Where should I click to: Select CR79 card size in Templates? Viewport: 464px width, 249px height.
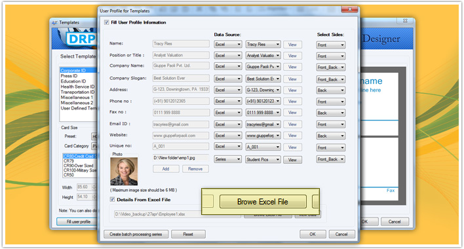pos(69,161)
